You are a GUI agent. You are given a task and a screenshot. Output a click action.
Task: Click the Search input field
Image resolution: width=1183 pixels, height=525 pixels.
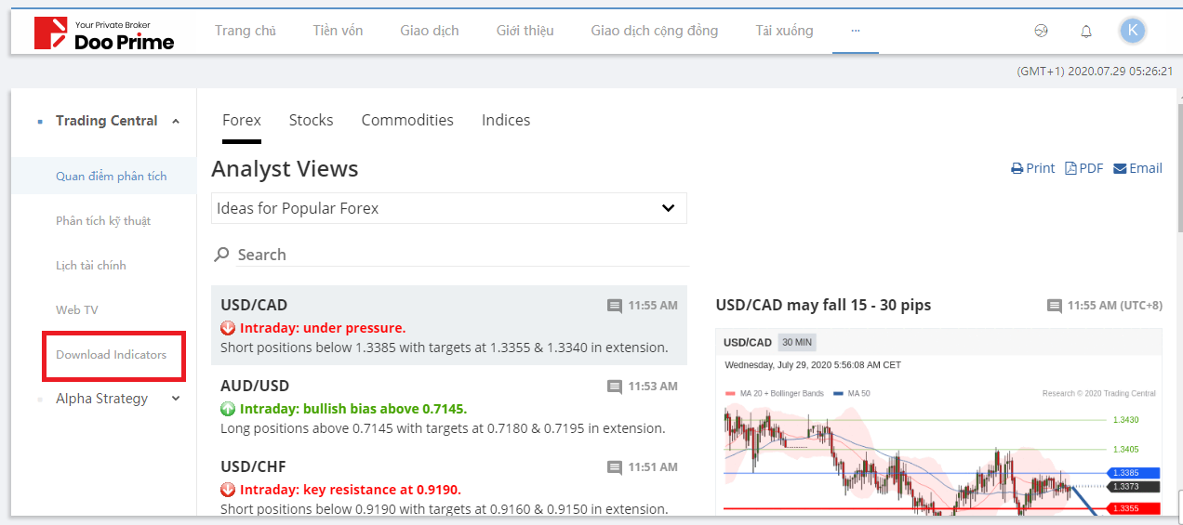click(x=460, y=255)
